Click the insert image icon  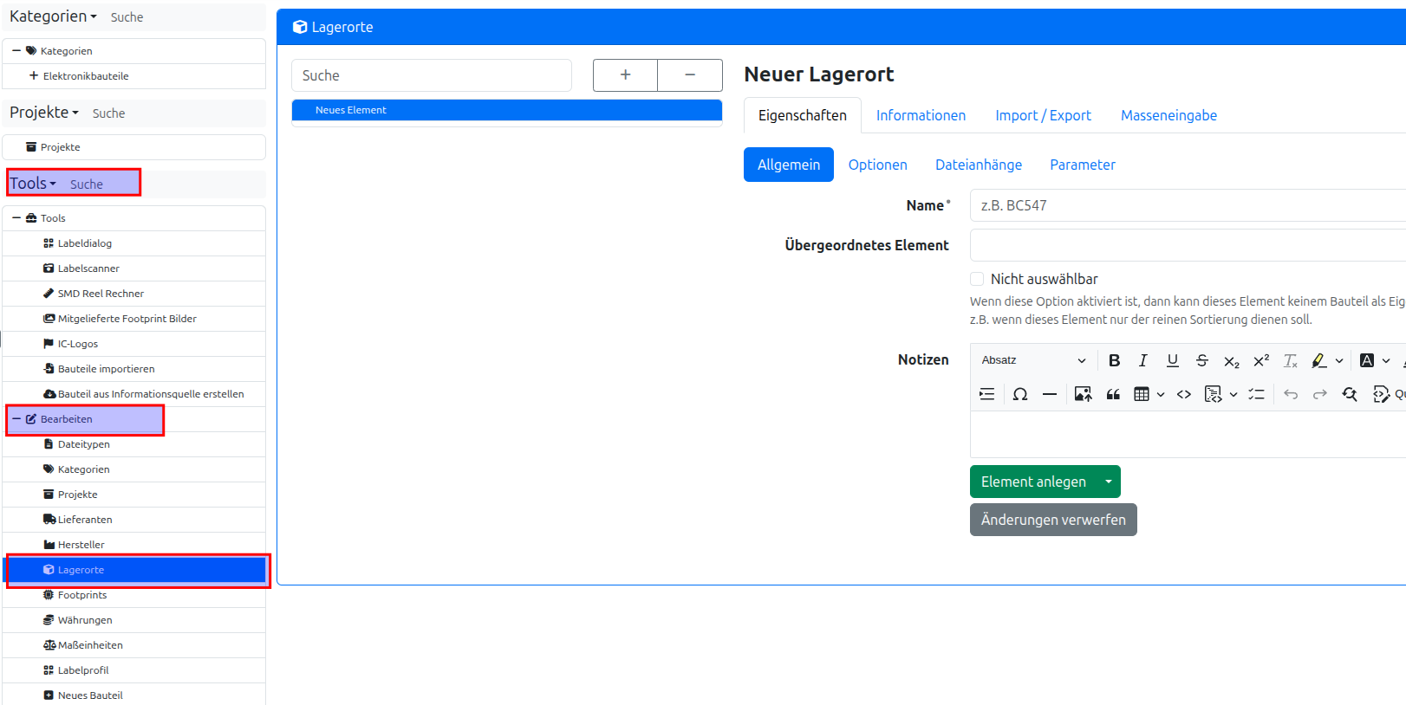click(1083, 394)
